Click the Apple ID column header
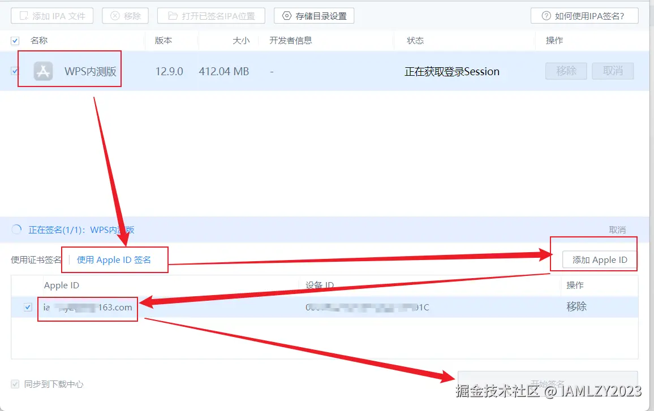Image resolution: width=654 pixels, height=411 pixels. tap(62, 285)
